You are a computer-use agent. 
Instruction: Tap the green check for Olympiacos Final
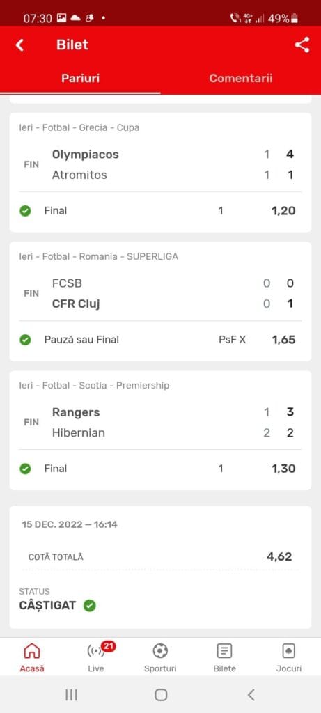pos(26,211)
